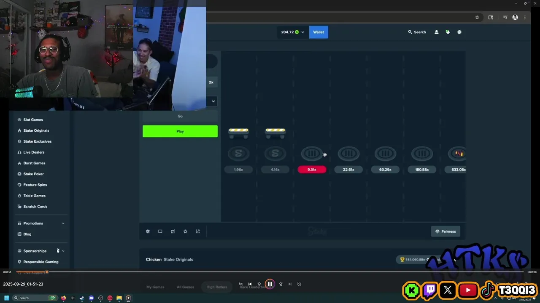Bookmark page with browser star icon
The height and width of the screenshot is (303, 540).
477,17
